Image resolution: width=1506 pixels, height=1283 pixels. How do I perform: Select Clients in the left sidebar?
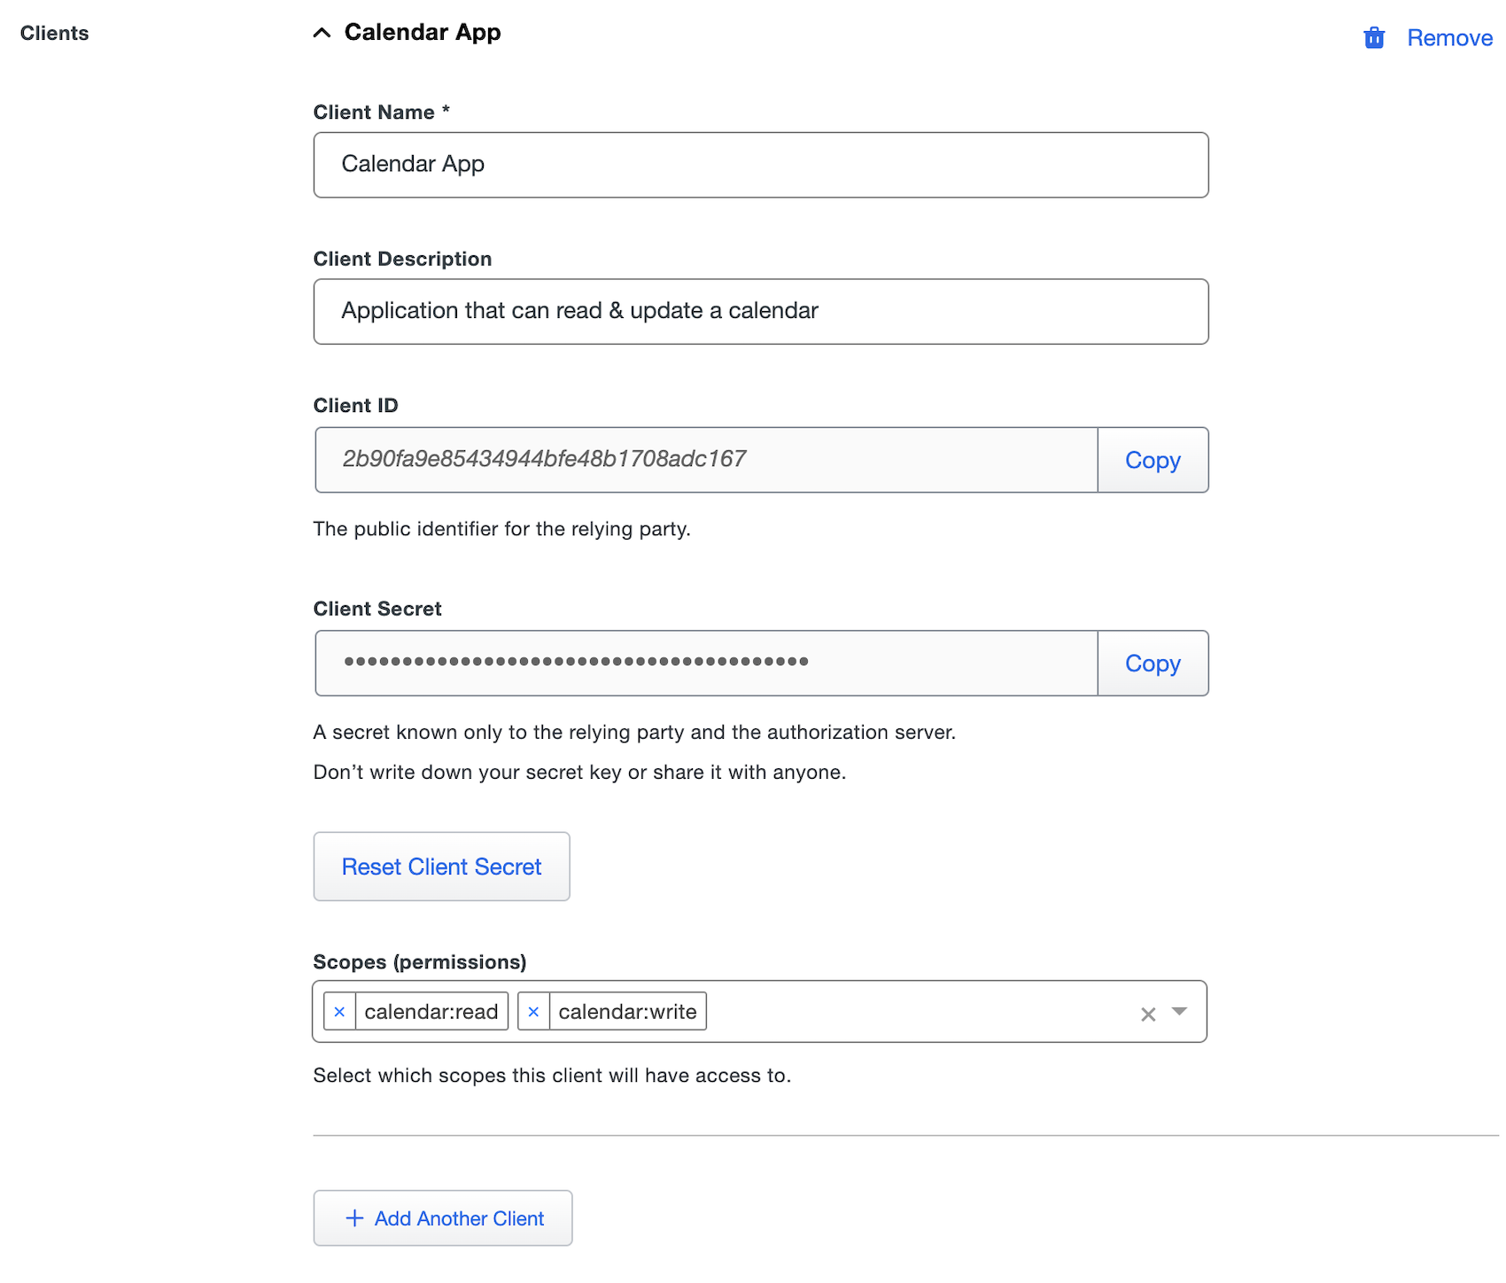pyautogui.click(x=54, y=33)
